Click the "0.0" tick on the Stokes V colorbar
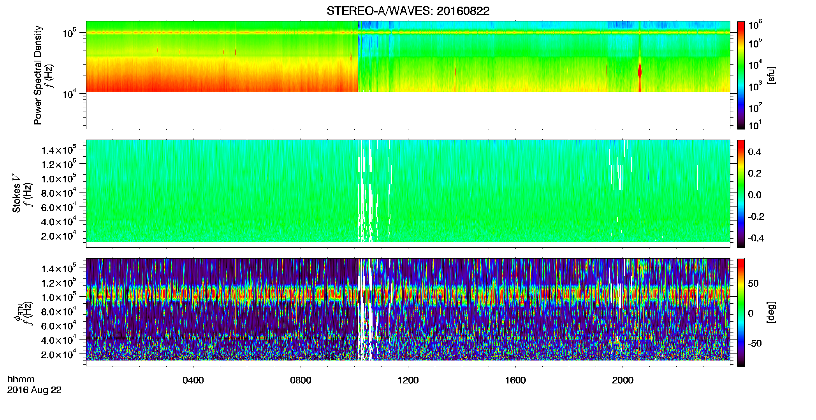Viewport: 816px width, 420px height. point(754,195)
